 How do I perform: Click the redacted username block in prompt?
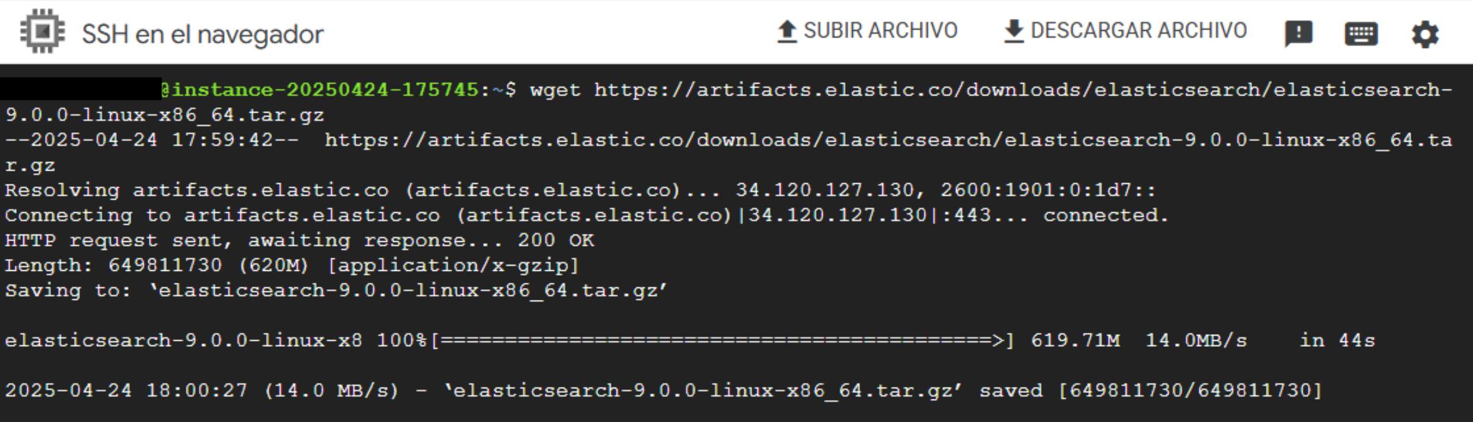click(x=81, y=89)
